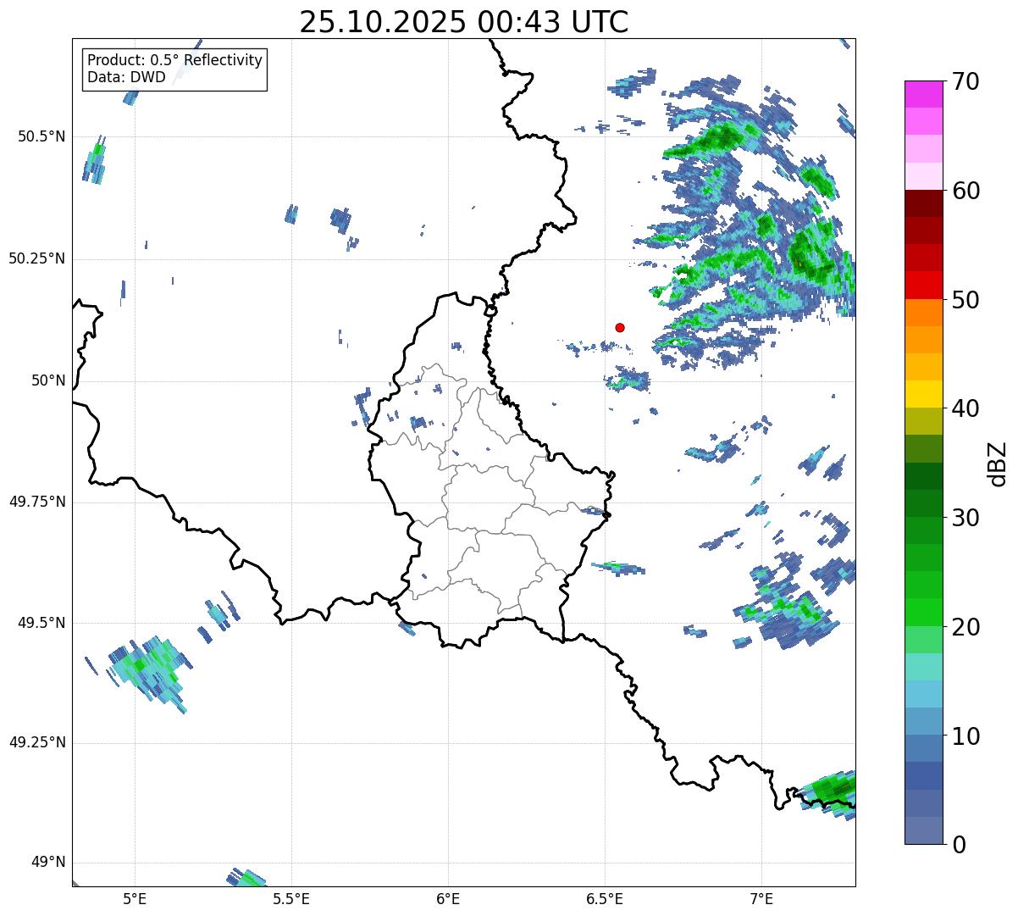Click the 6°E longitude label
Viewport: 1018px width, 916px height.
[x=448, y=898]
